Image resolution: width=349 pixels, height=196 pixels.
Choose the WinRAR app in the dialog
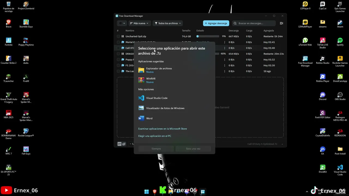coord(174,80)
